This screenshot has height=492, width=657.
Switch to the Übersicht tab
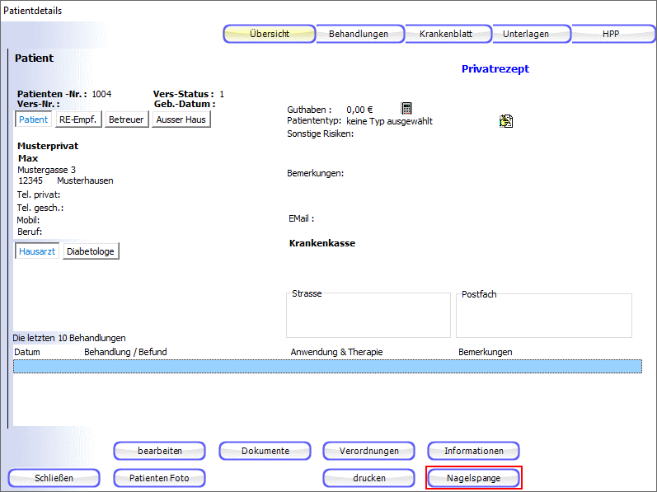click(x=270, y=34)
